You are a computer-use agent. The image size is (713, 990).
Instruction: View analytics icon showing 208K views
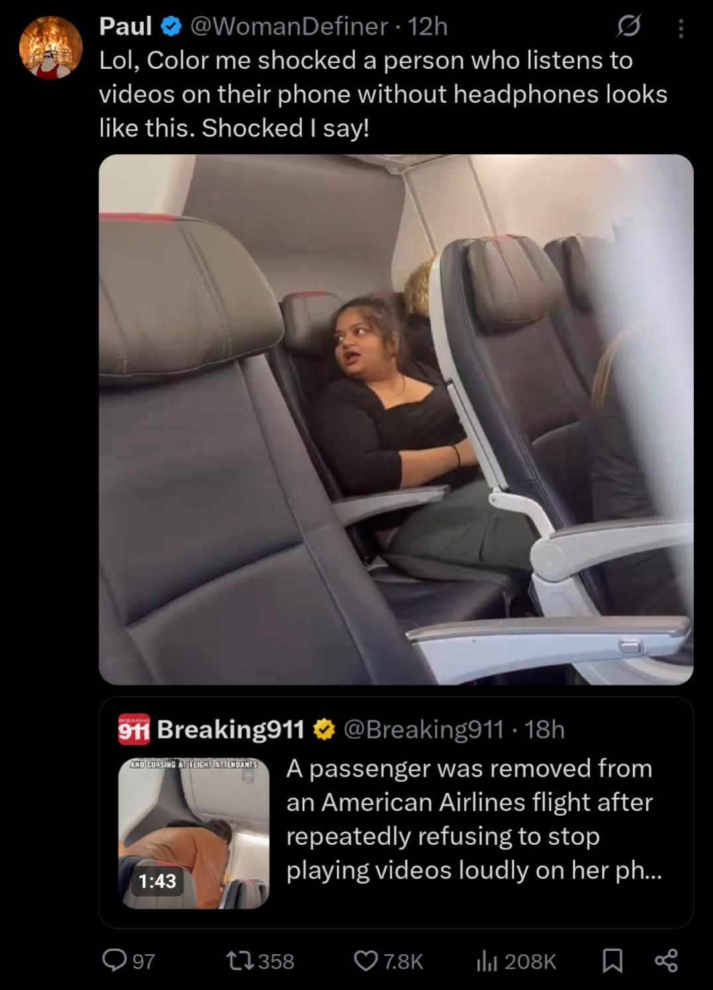(516, 961)
